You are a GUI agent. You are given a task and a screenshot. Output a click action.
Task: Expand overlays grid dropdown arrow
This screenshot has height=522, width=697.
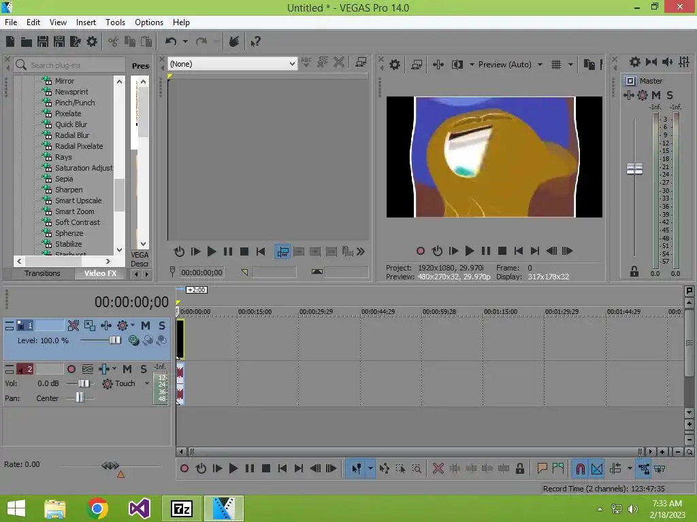pos(571,65)
